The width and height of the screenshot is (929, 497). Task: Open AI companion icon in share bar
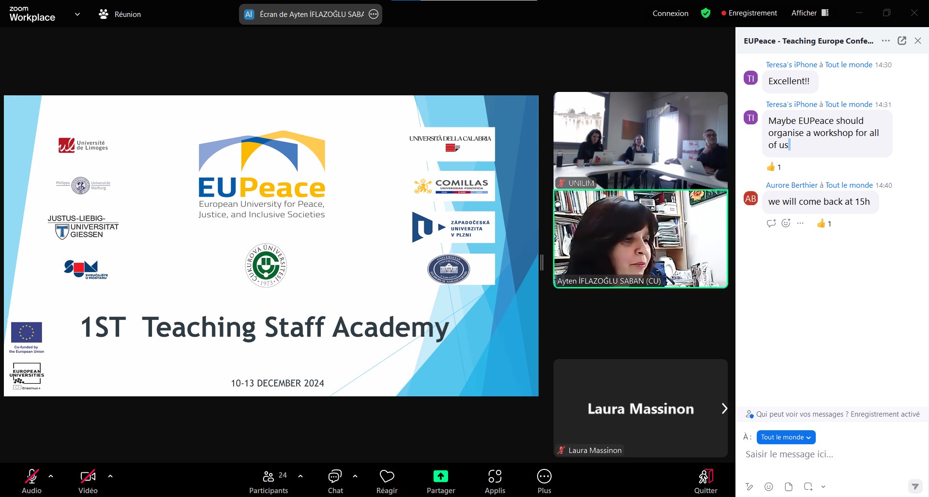(x=249, y=14)
